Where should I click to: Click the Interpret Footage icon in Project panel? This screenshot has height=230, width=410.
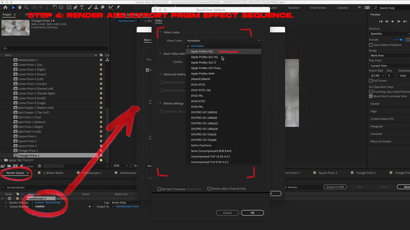(x=3, y=166)
